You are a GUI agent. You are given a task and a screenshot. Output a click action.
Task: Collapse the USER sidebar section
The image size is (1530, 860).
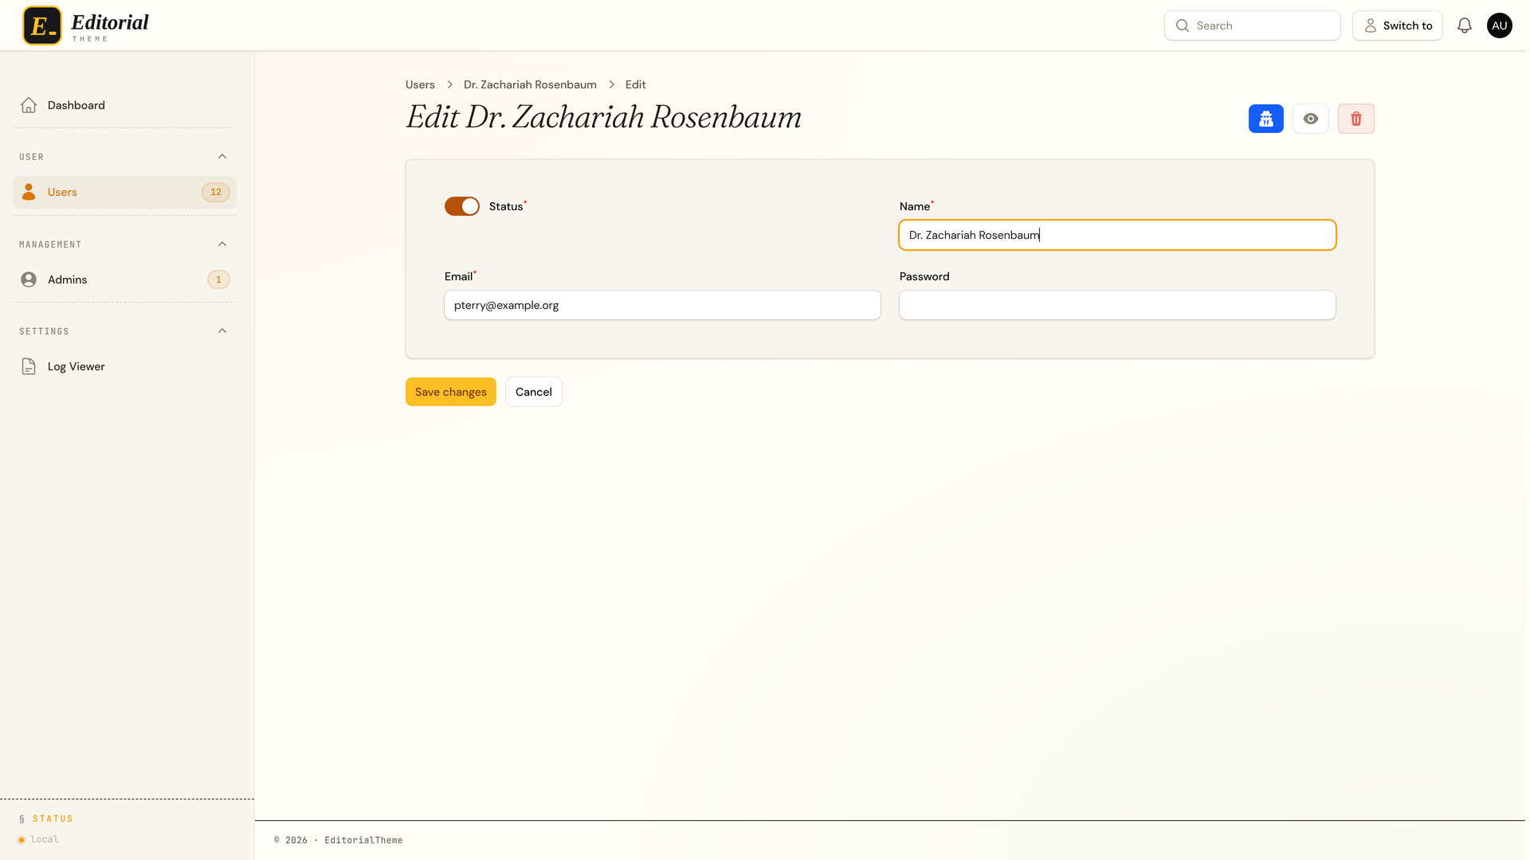click(x=222, y=157)
